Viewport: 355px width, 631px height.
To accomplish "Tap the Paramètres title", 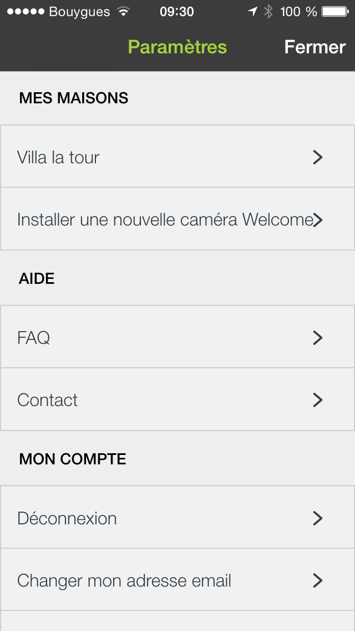I will (177, 47).
